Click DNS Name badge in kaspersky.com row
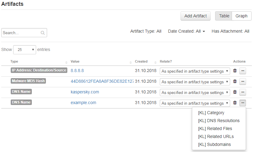This screenshot has height=152, width=258. point(21,92)
